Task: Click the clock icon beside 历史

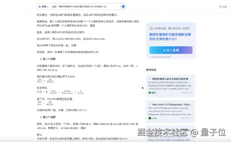Action: [221, 7]
